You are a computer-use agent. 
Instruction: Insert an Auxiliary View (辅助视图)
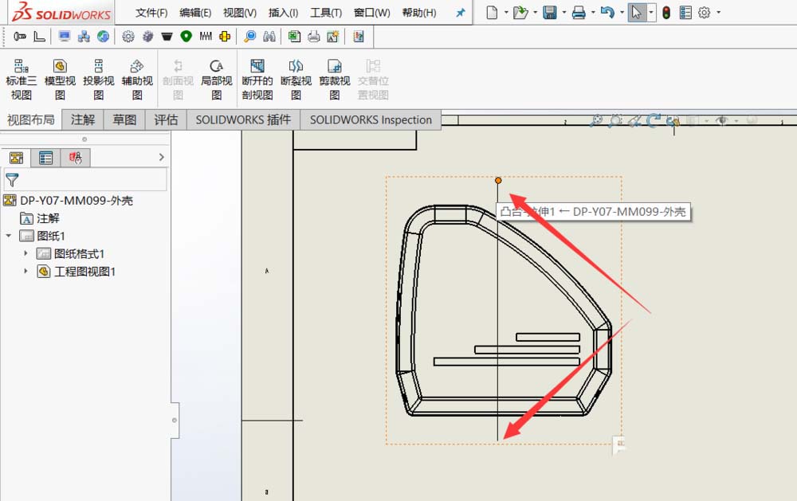tap(137, 80)
